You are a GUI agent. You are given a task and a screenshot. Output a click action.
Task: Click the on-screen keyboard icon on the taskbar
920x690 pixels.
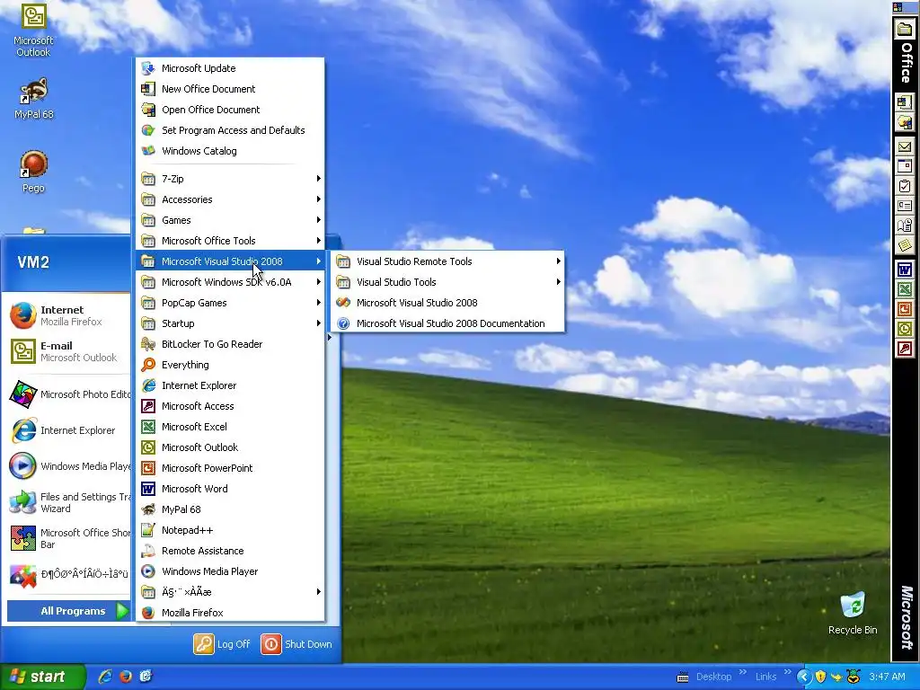683,677
